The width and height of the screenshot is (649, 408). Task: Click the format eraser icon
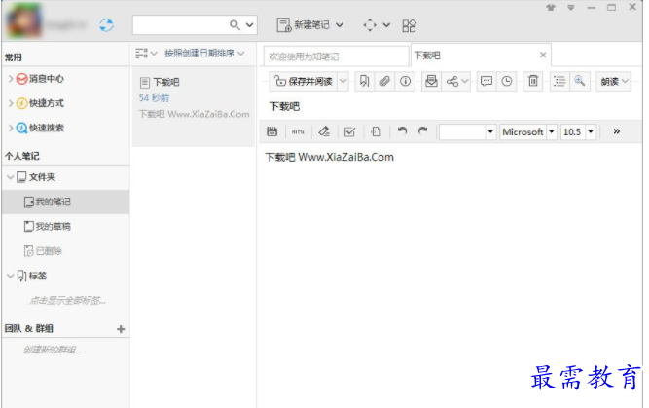(x=324, y=131)
